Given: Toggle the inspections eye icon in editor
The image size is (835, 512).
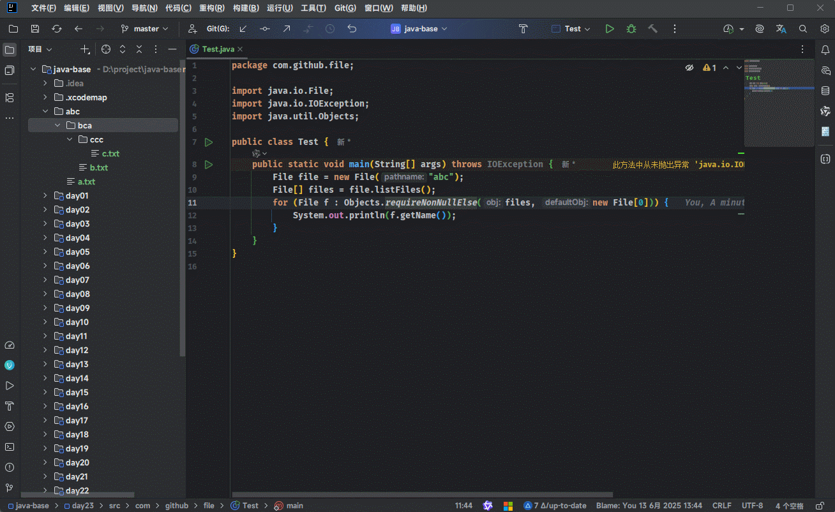Looking at the screenshot, I should 689,68.
